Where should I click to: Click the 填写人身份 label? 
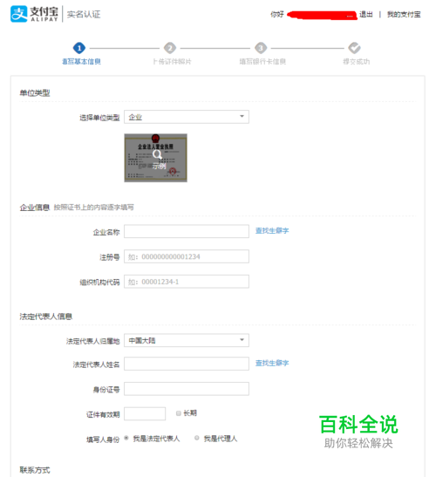[103, 440]
